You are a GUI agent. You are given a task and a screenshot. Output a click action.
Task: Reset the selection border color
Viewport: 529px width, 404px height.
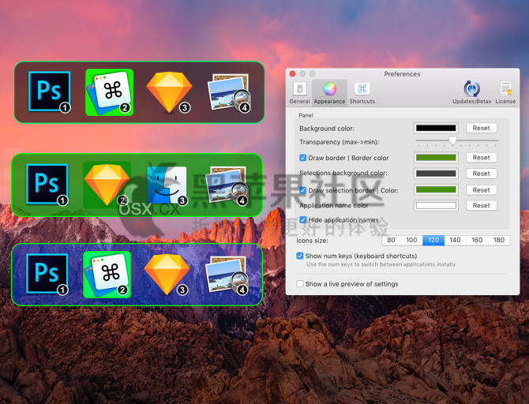[x=481, y=190]
